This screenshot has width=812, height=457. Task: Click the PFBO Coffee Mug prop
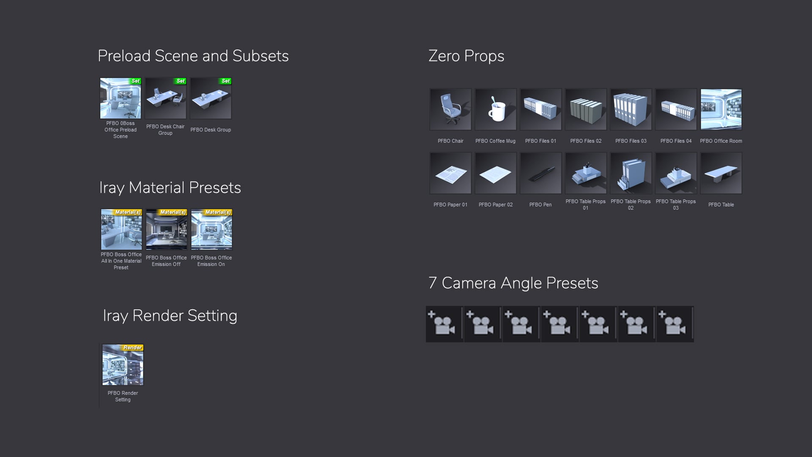pyautogui.click(x=496, y=109)
